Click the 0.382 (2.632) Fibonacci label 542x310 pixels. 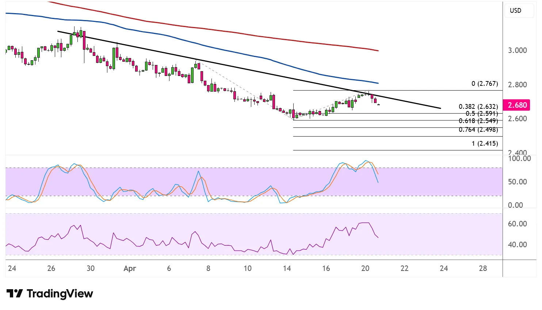pyautogui.click(x=478, y=107)
